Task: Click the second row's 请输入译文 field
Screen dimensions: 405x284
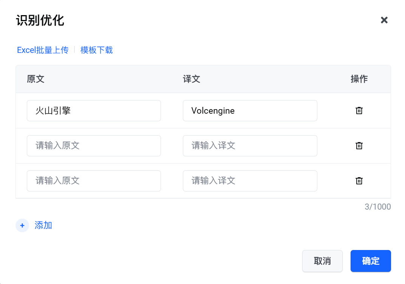Action: (250, 146)
